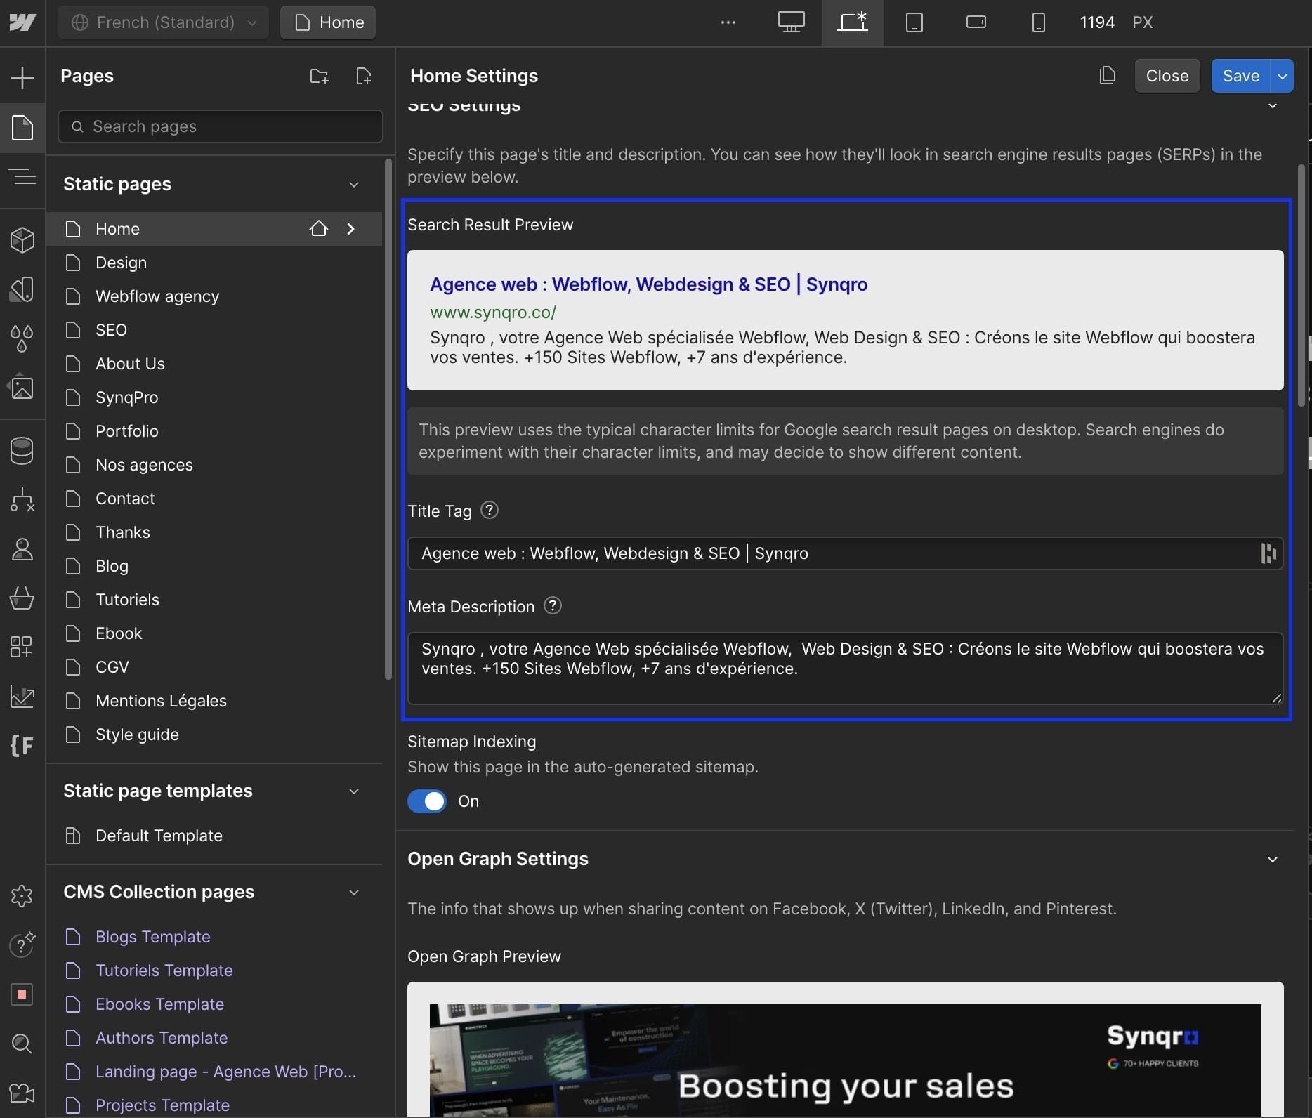Screen dimensions: 1312x1118
Task: Open the Add elements panel
Action: pos(22,77)
